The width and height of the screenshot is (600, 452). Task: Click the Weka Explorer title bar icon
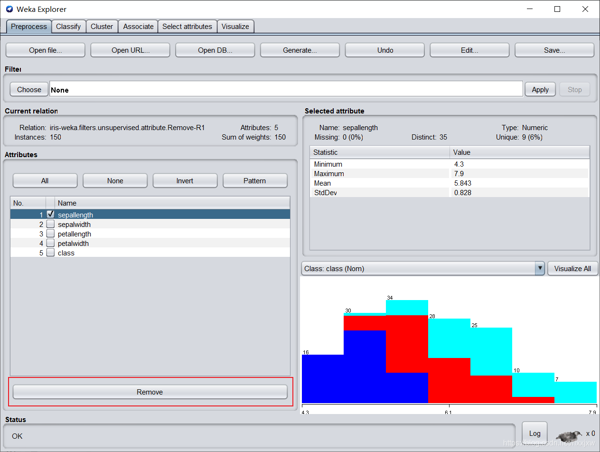tap(9, 9)
